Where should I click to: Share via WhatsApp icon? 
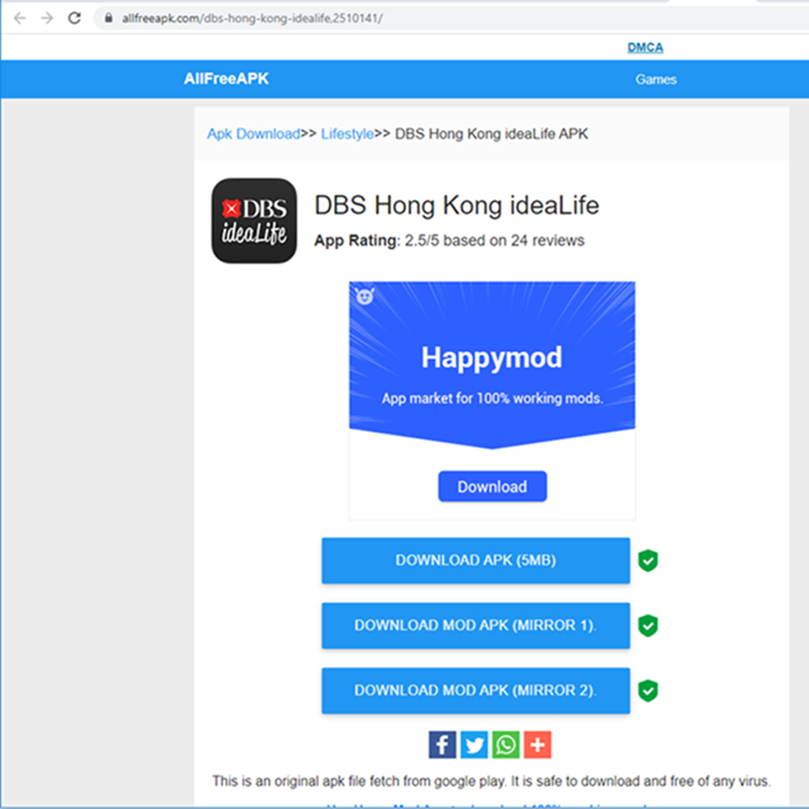505,745
